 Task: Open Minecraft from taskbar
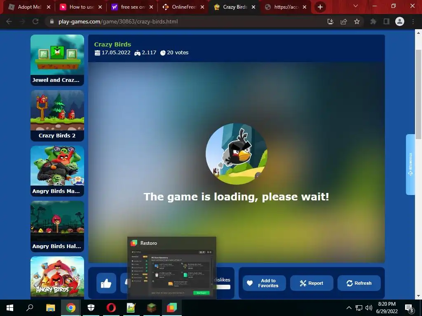(x=152, y=308)
